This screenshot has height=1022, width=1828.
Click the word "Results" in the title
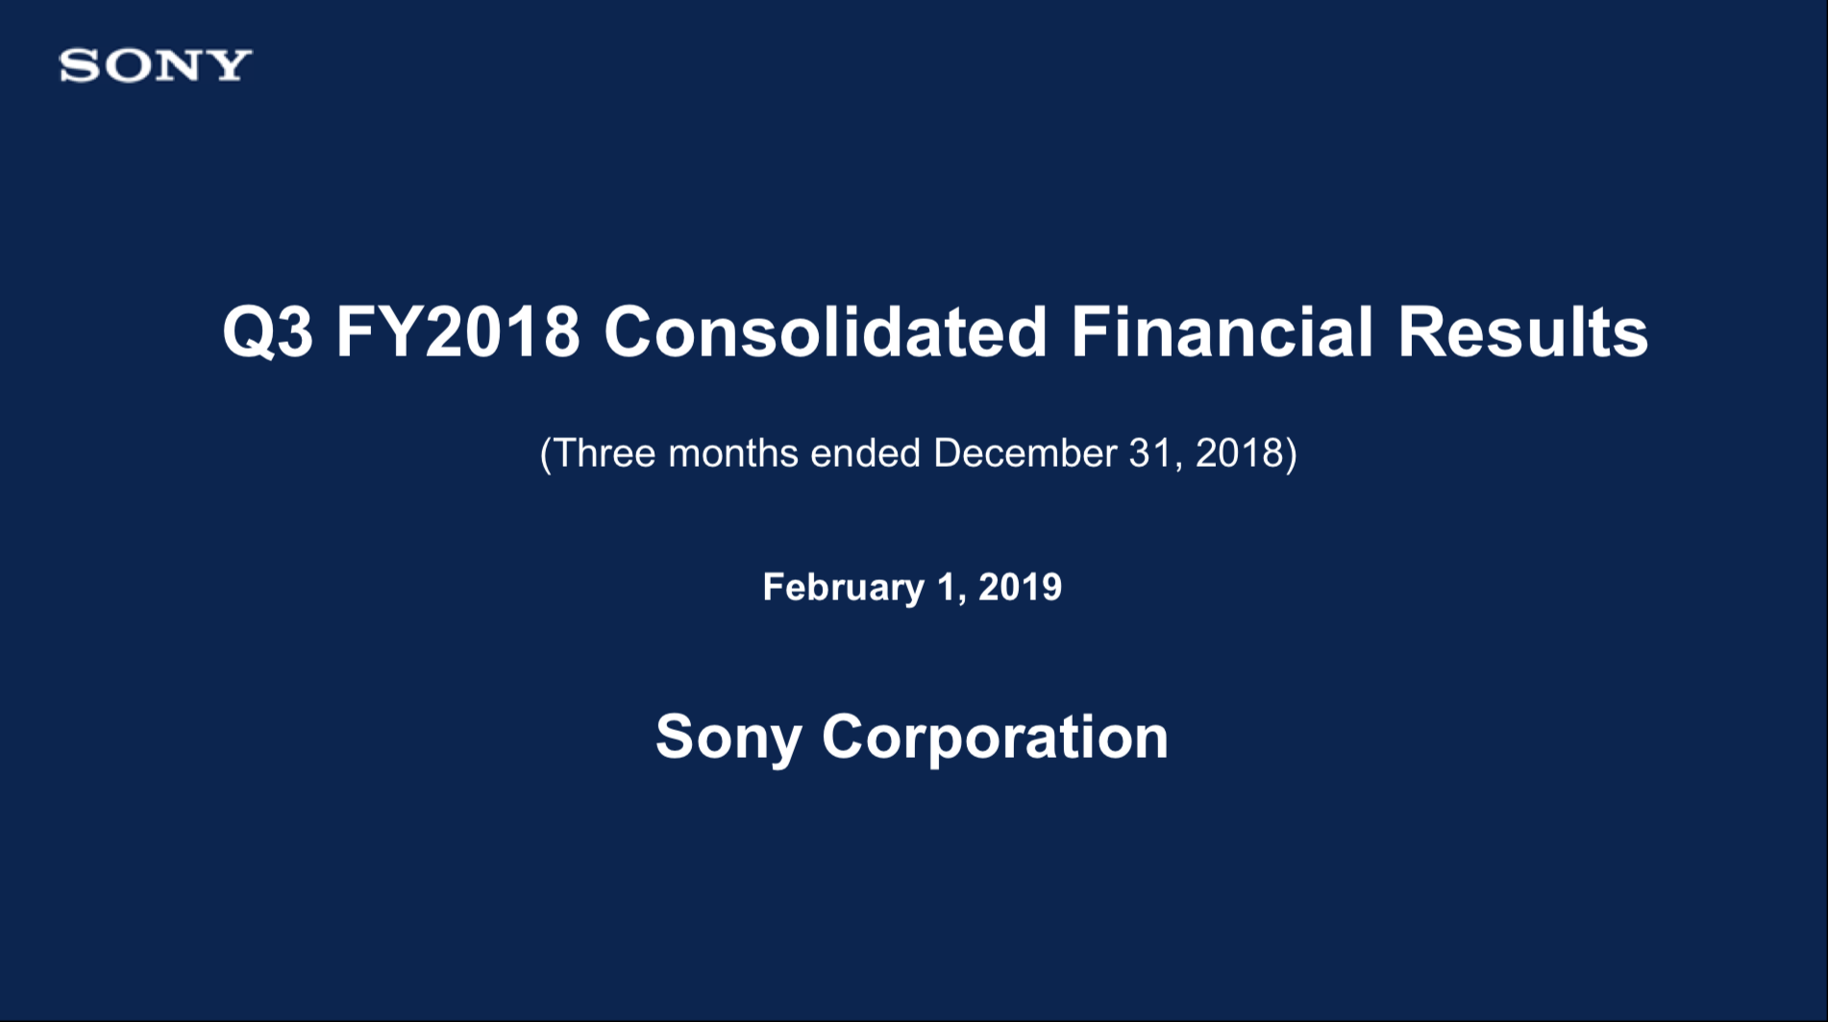1523,332
